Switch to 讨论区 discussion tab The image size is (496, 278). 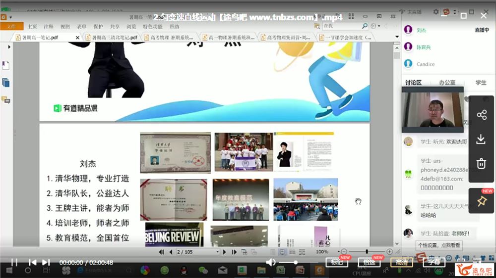tap(414, 83)
